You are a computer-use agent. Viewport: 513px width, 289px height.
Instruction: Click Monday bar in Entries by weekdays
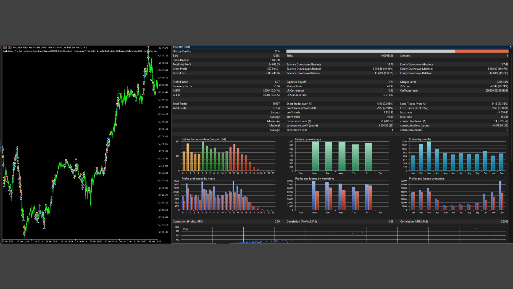315,156
